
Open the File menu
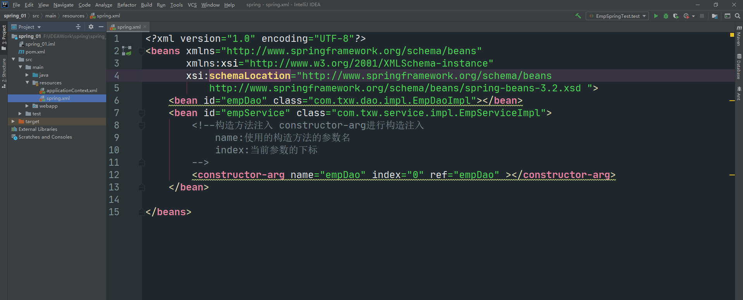point(16,5)
